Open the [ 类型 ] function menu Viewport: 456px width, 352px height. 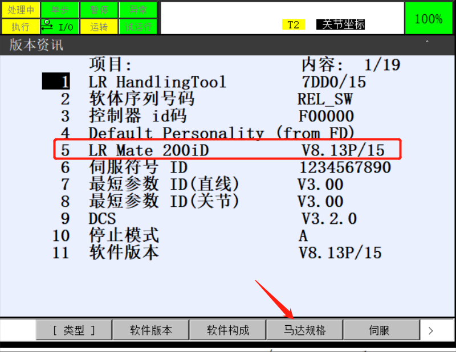tap(74, 330)
